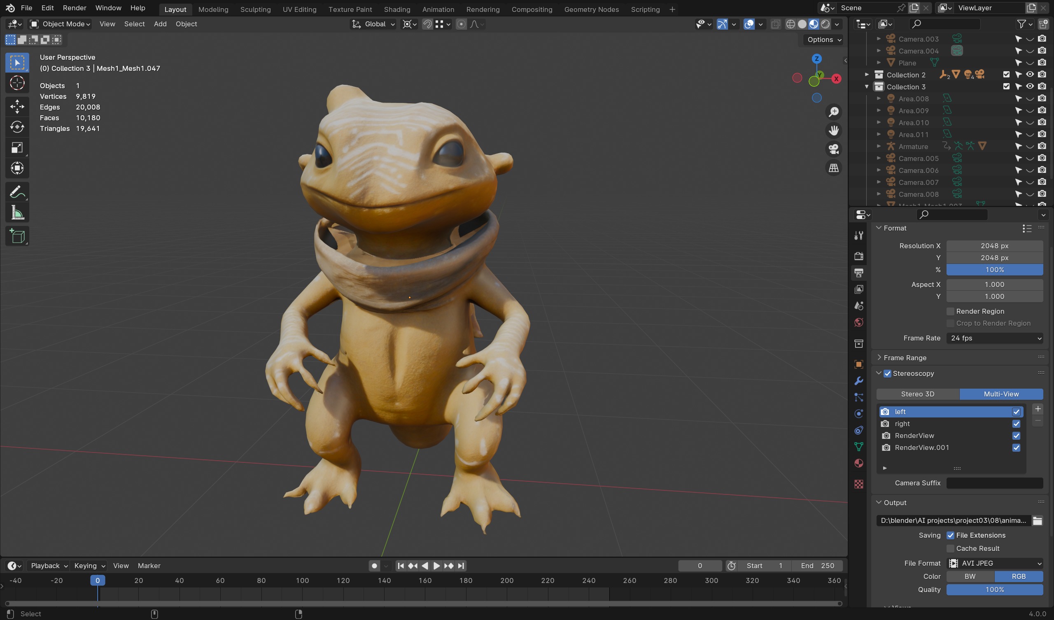Open the View Layer properties tab

pyautogui.click(x=859, y=289)
